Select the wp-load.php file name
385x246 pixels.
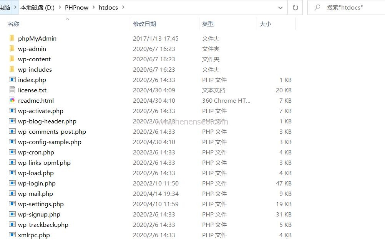click(x=36, y=173)
